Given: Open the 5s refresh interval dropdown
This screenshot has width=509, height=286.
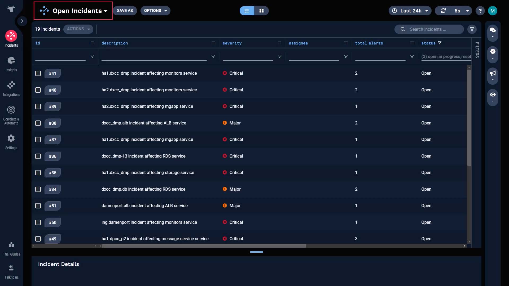Looking at the screenshot, I should 462,11.
